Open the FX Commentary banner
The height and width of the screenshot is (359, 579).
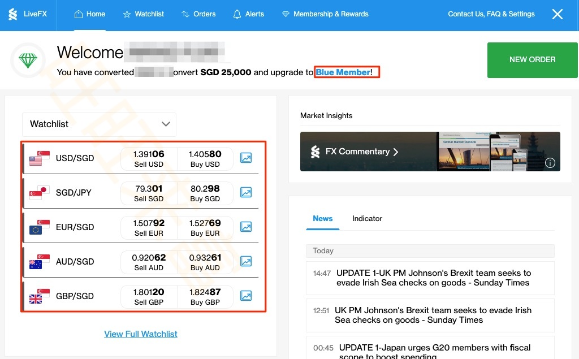430,152
